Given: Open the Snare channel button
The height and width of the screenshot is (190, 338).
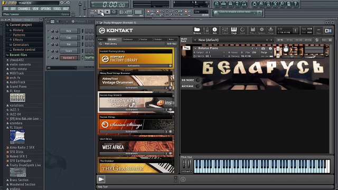Looking at the screenshot, I should (69, 51).
